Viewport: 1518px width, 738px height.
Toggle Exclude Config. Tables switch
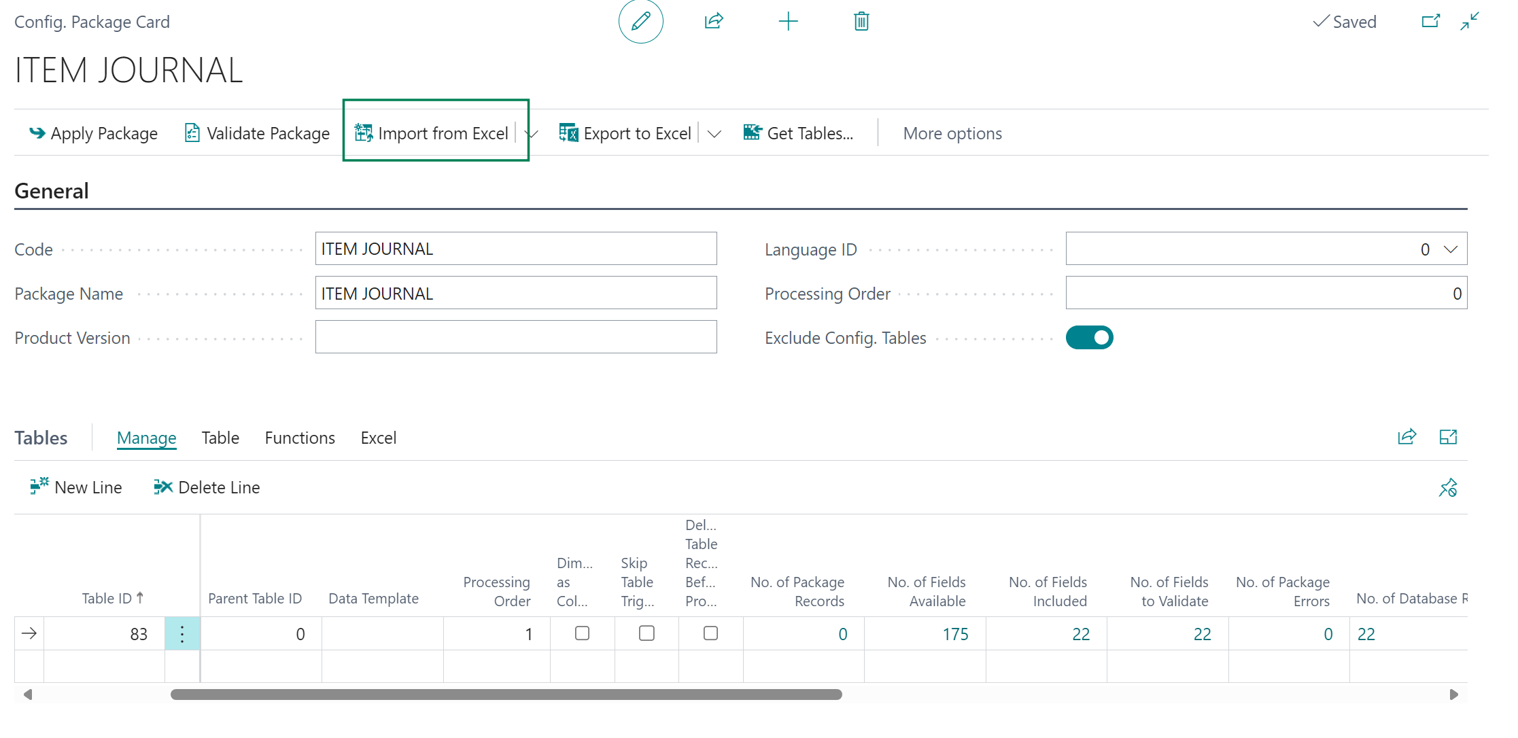click(1089, 338)
